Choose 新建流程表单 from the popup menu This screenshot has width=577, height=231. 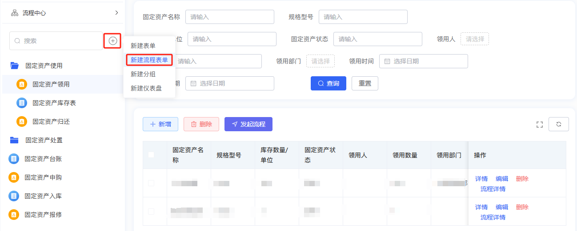coord(149,60)
